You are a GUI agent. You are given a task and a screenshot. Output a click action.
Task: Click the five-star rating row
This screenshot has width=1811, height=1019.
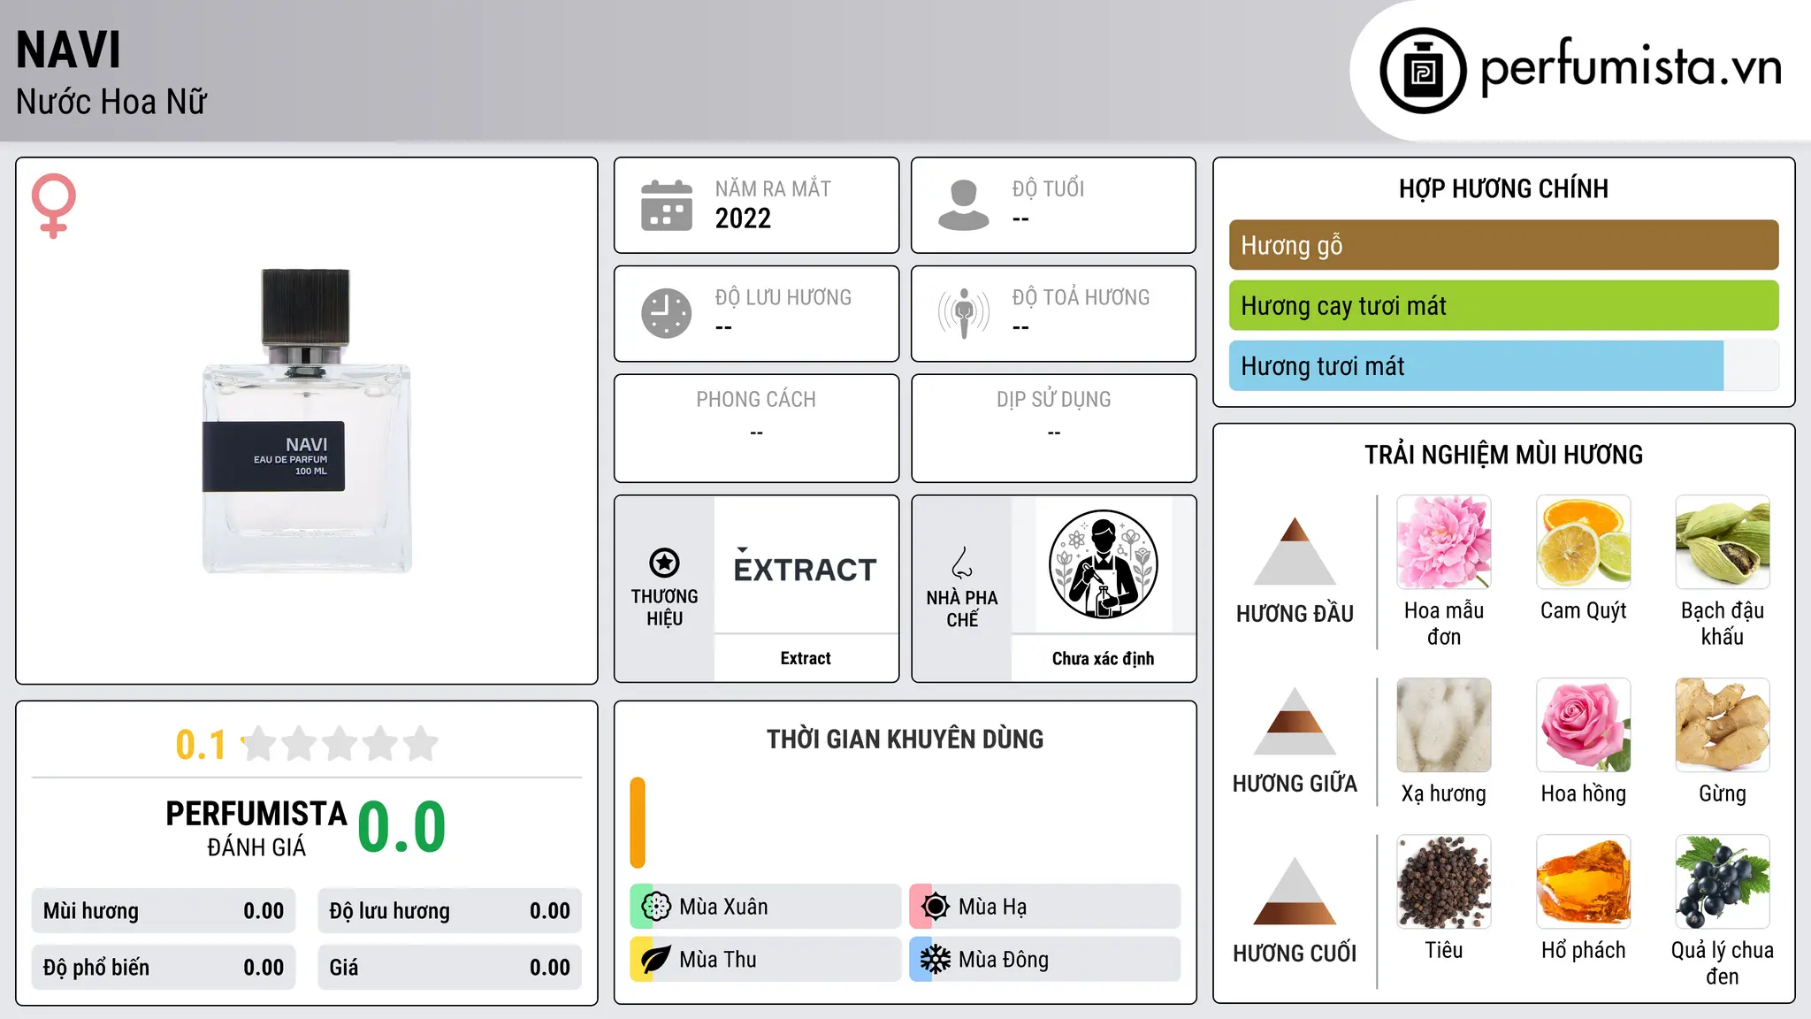[x=340, y=744]
